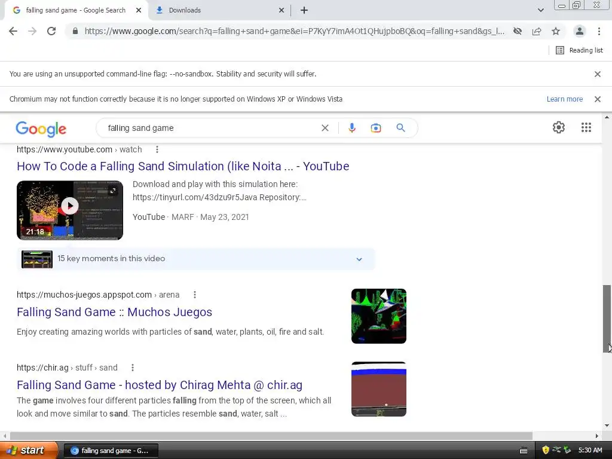The image size is (612, 459).
Task: Open the YouTube result's three-dot options
Action: [x=157, y=149]
